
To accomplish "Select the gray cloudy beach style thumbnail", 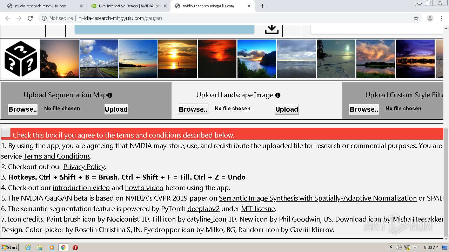I will click(296, 59).
